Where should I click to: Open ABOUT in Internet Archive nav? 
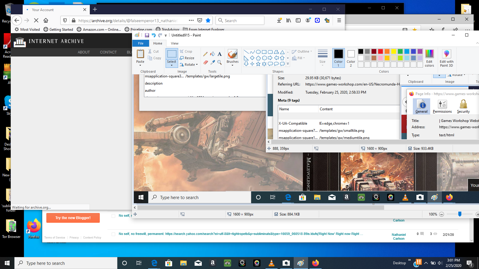pyautogui.click(x=84, y=52)
